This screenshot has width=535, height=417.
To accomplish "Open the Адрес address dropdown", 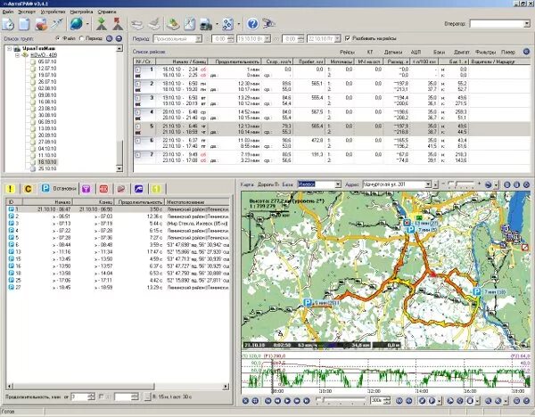I will pos(429,184).
